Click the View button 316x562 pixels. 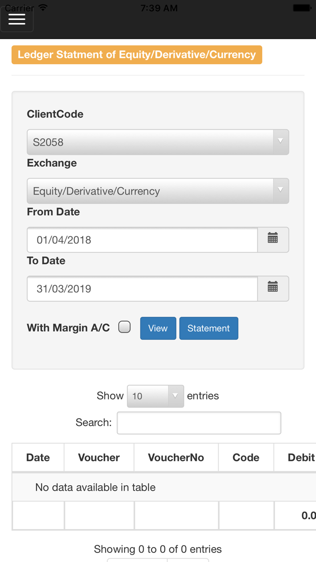point(158,328)
